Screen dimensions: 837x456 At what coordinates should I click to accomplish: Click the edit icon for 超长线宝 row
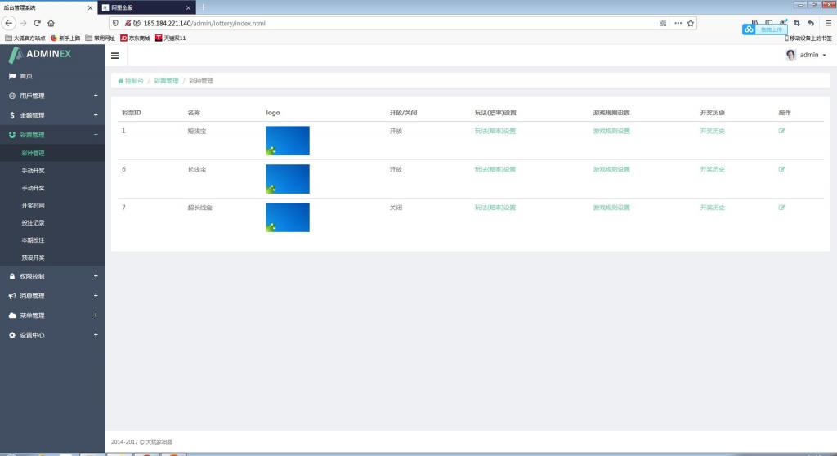[781, 208]
